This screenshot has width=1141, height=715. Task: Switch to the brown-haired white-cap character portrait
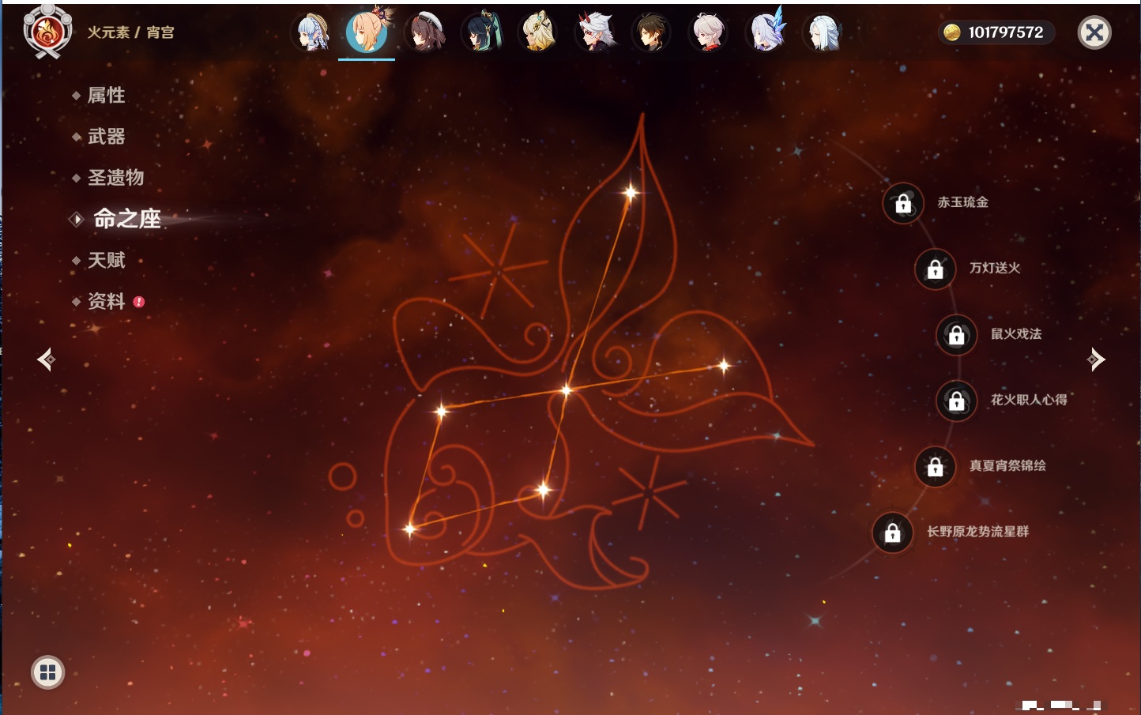tap(425, 32)
